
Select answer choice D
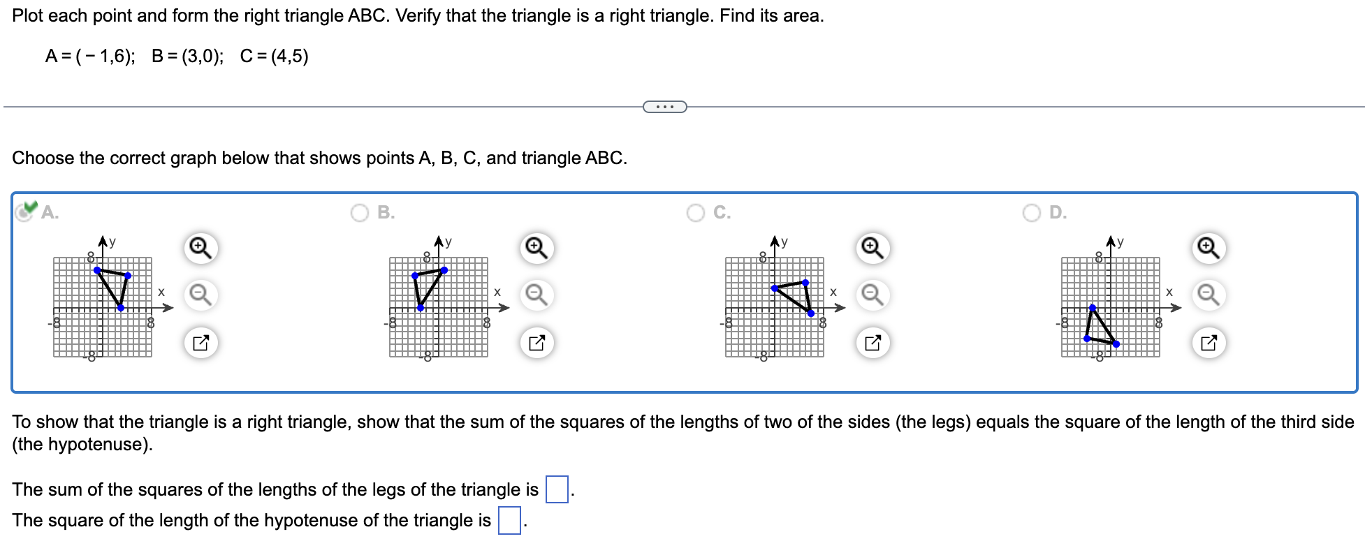coord(1033,213)
